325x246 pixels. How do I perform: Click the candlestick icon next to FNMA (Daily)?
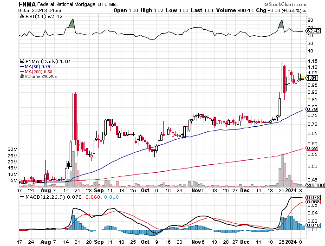point(22,61)
